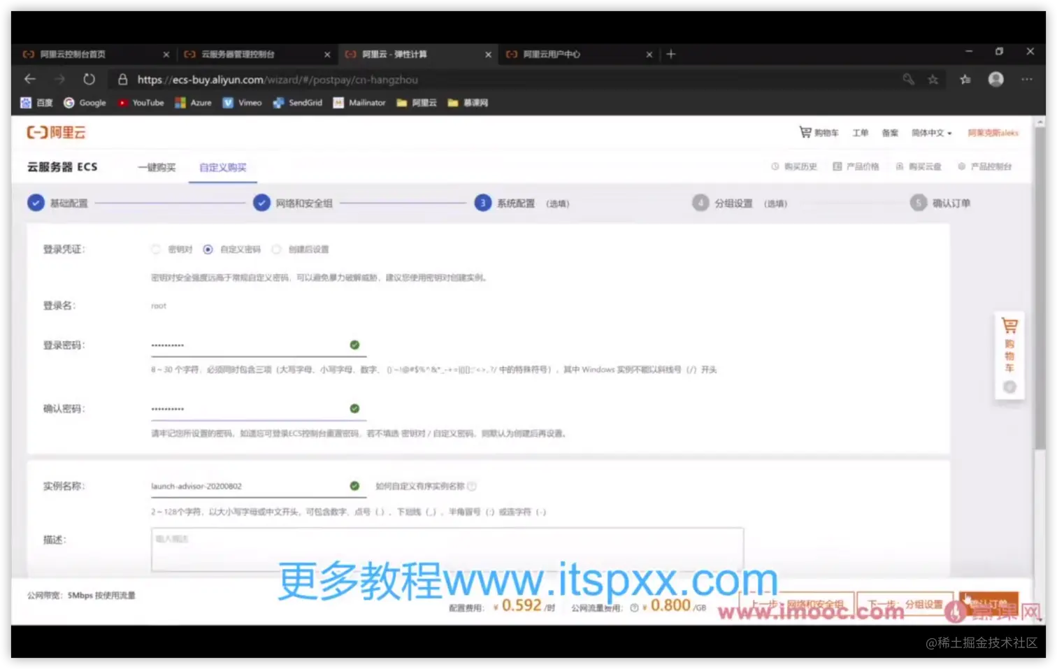
Task: Select the 创建后设置 radio option
Action: coord(276,250)
